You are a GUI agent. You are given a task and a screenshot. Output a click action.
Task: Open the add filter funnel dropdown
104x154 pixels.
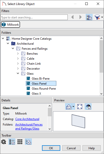point(99,17)
